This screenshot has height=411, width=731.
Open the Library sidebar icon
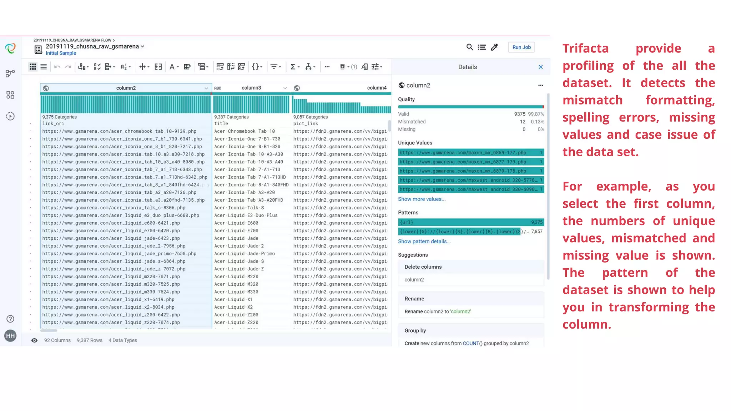[x=10, y=95]
